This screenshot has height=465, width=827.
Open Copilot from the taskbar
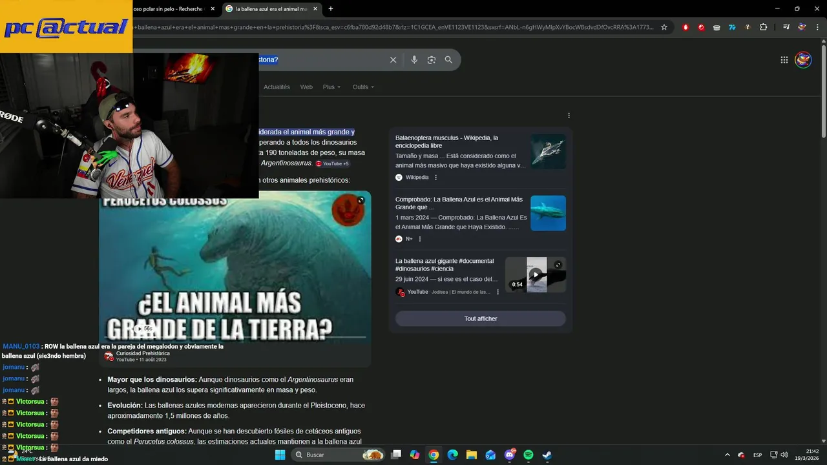pyautogui.click(x=415, y=455)
